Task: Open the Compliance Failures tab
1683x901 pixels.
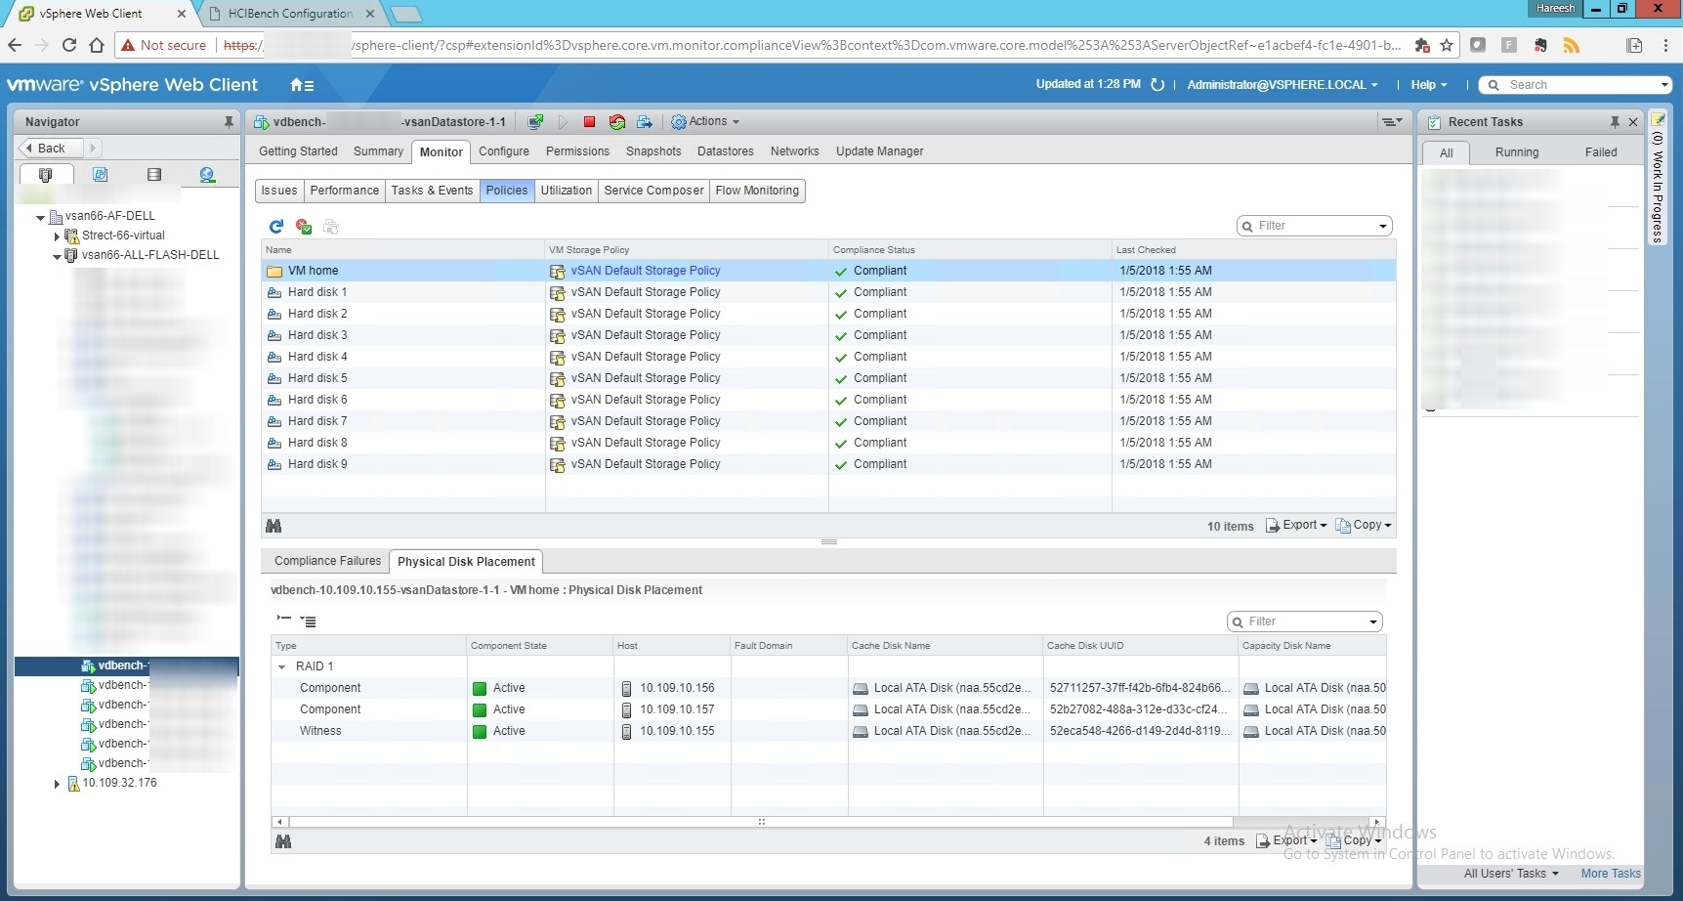Action: coord(327,561)
